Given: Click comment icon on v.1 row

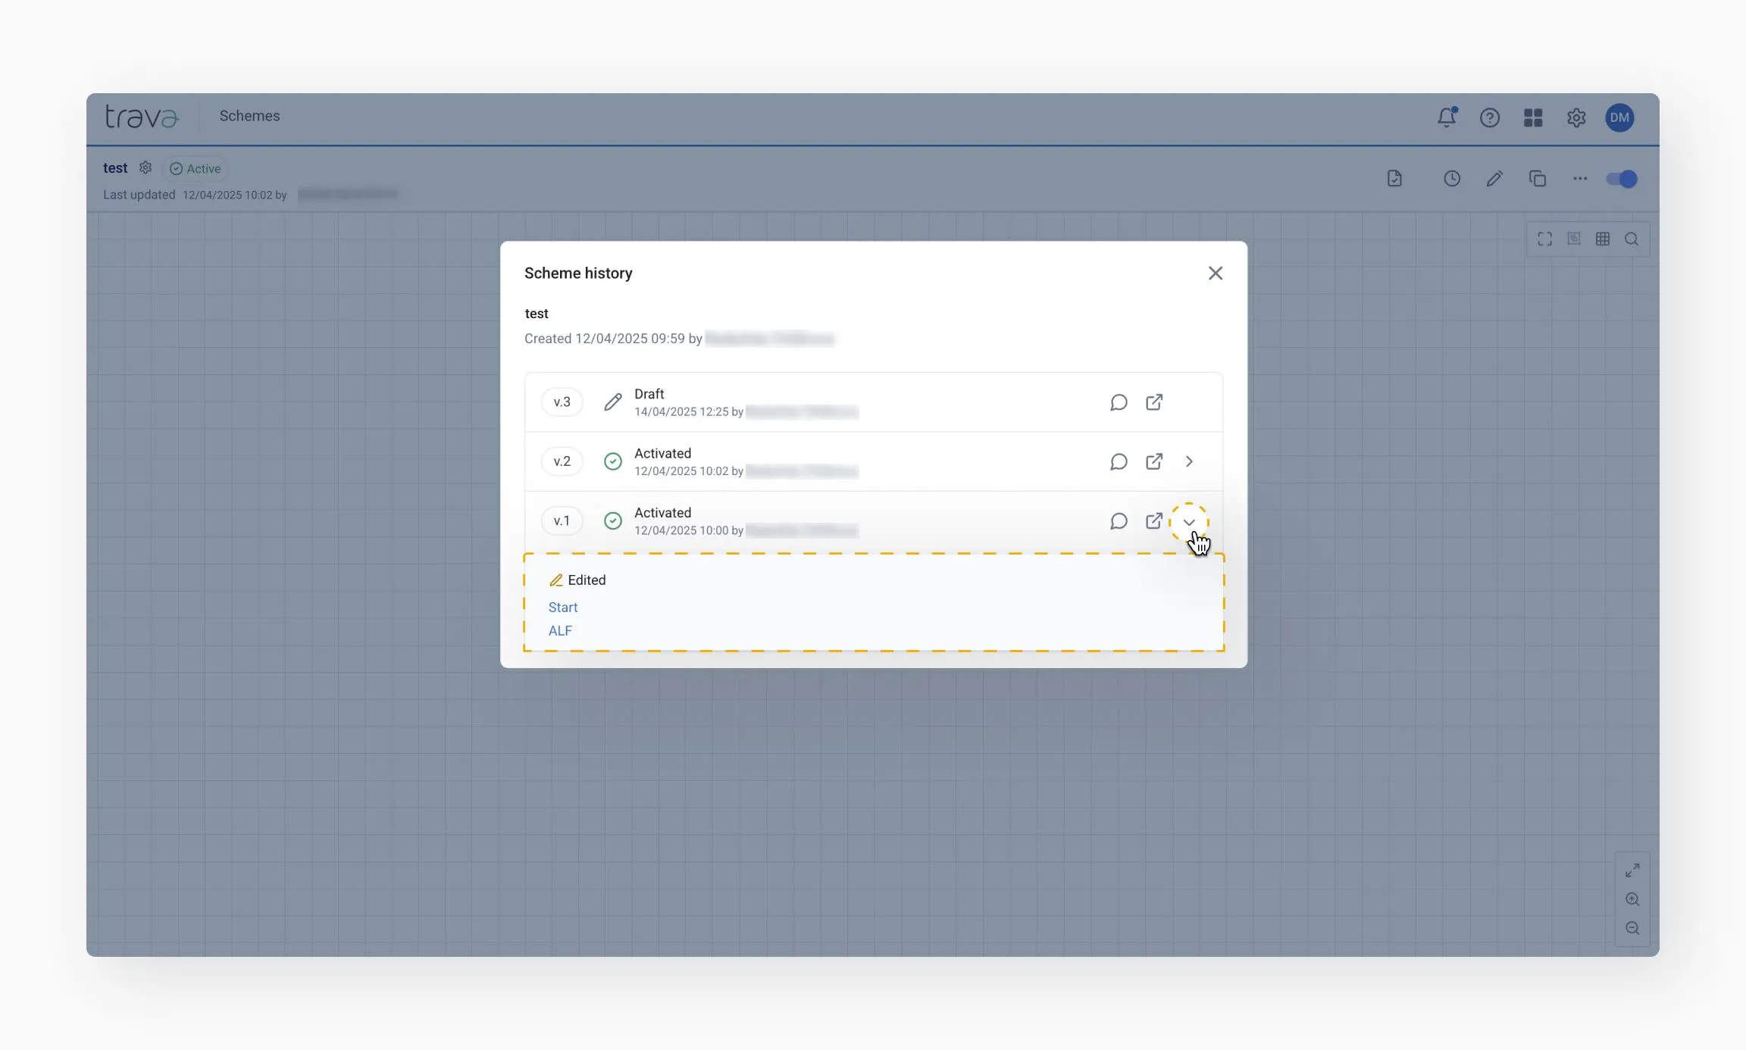Looking at the screenshot, I should tap(1119, 521).
